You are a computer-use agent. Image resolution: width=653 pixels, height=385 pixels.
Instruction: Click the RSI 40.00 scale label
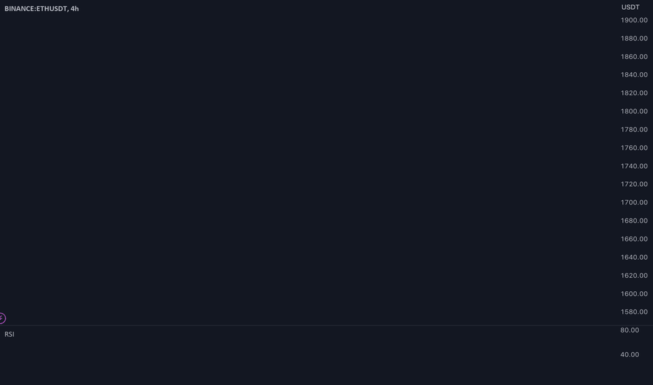pyautogui.click(x=629, y=355)
